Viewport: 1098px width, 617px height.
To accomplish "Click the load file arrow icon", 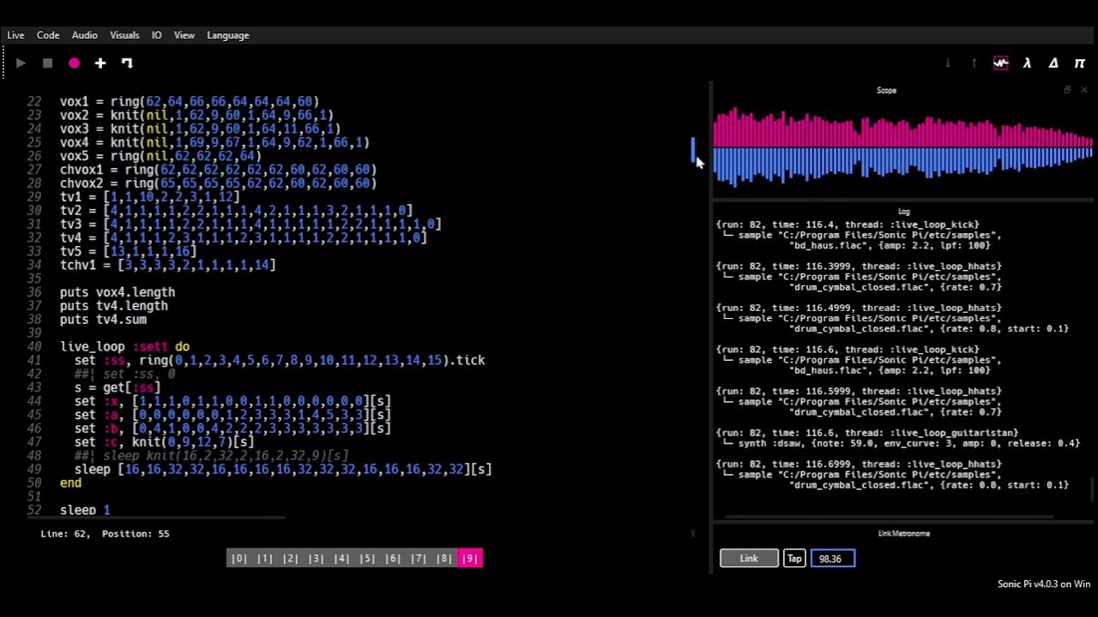I will tap(127, 63).
